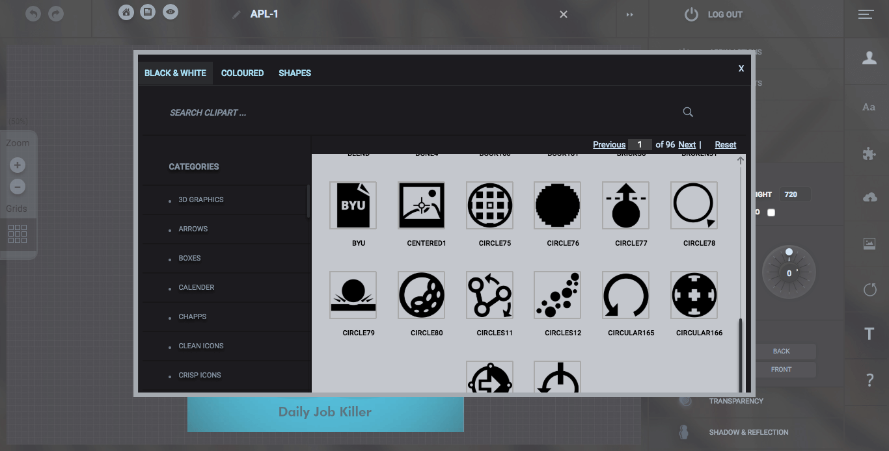Pick the CIRCLE76 pixelated circle clipart
This screenshot has width=889, height=451.
(557, 205)
